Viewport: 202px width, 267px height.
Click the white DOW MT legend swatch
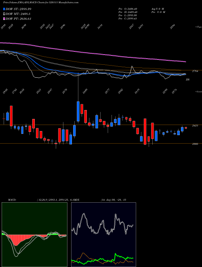[x=4, y=14]
